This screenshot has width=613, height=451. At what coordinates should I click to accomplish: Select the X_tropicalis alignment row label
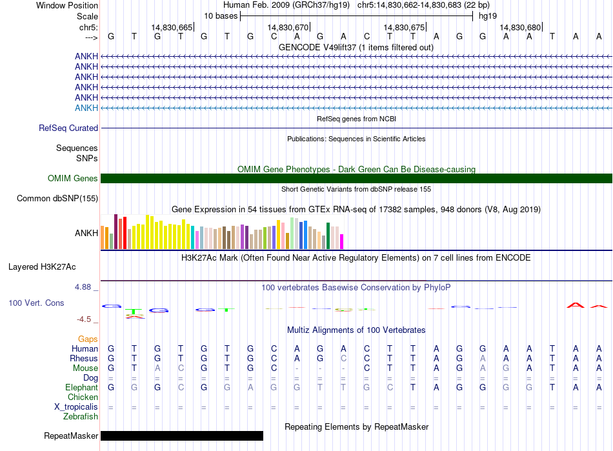pyautogui.click(x=76, y=407)
